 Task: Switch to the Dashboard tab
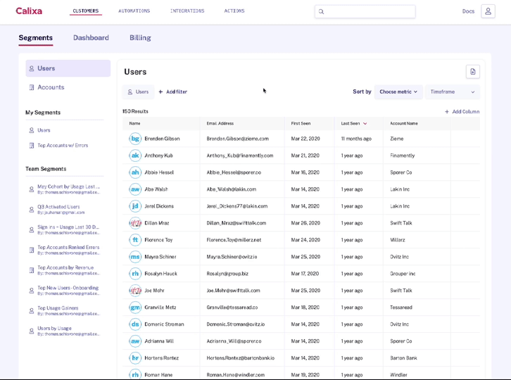(x=91, y=38)
